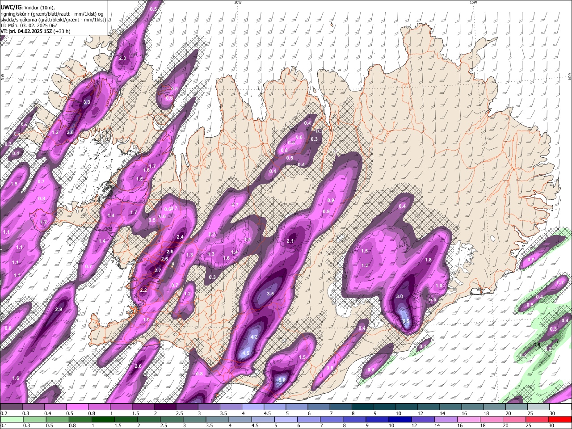Click the 3.0 precipitation value on the map
Image resolution: width=572 pixels, height=429 pixels.
tap(400, 296)
